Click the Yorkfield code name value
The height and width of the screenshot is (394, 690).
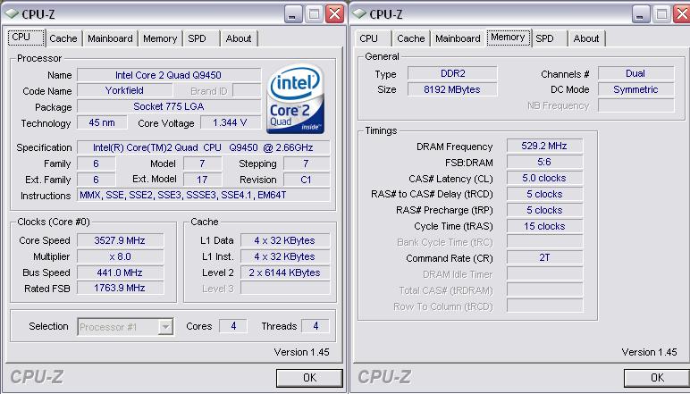[x=124, y=90]
